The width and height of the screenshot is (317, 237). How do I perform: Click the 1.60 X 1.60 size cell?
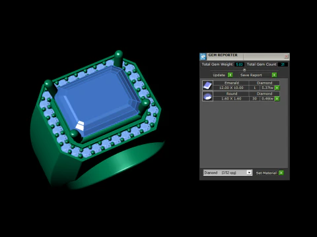coord(231,99)
